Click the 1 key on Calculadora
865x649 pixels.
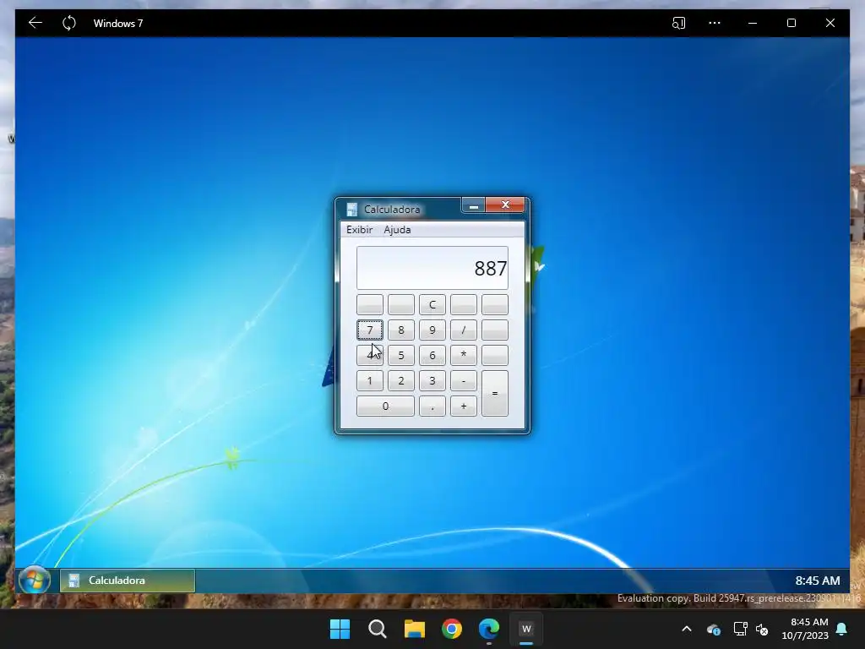point(370,381)
